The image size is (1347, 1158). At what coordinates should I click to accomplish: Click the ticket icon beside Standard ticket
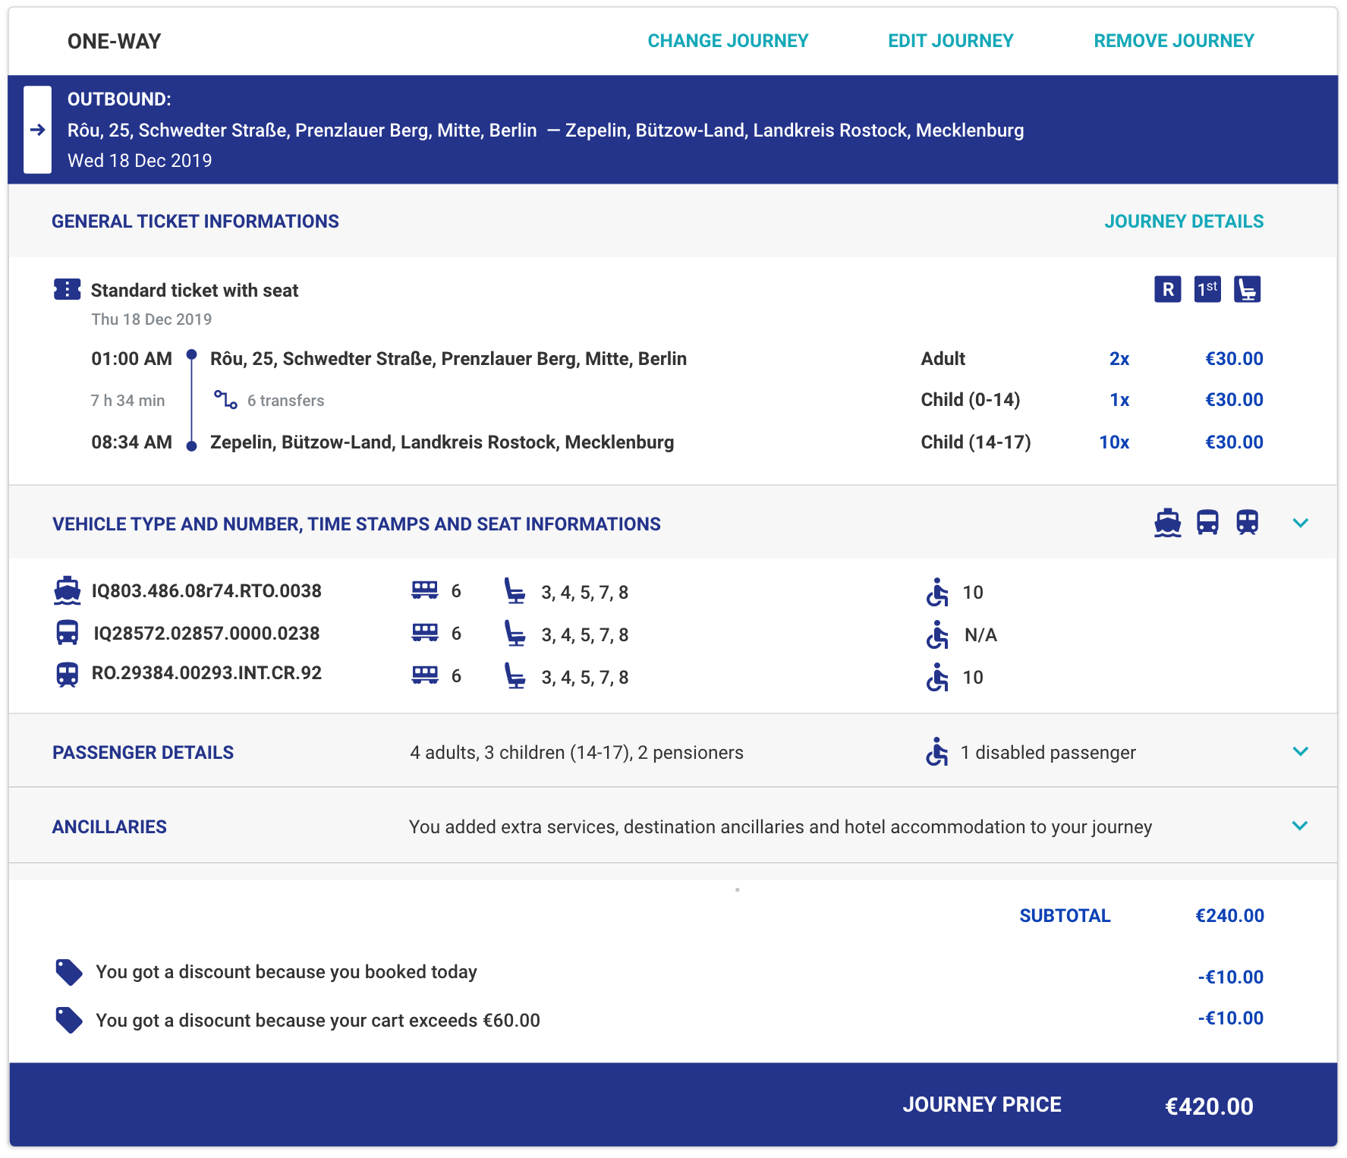(67, 289)
